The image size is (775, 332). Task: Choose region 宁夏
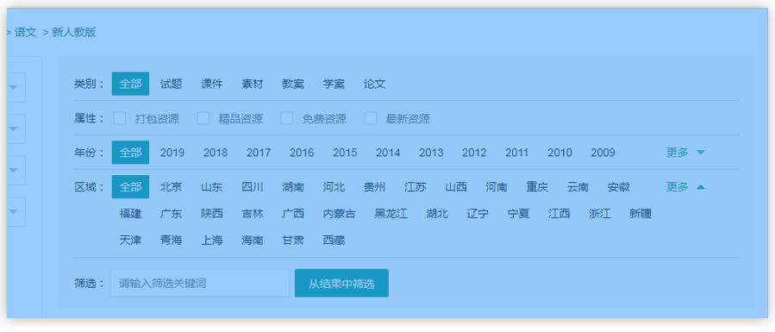(x=518, y=214)
